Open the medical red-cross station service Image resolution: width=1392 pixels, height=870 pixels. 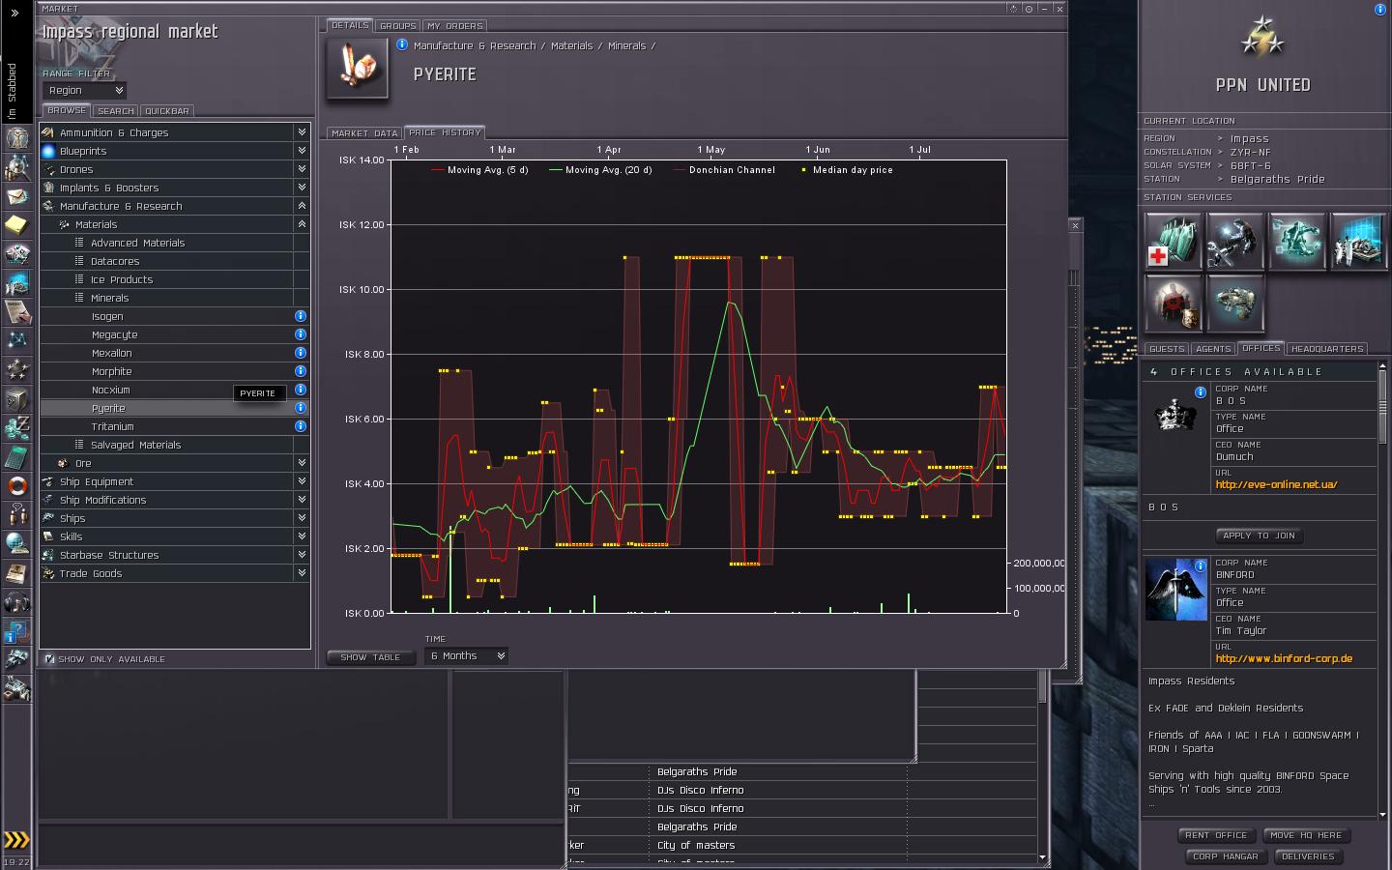1173,241
